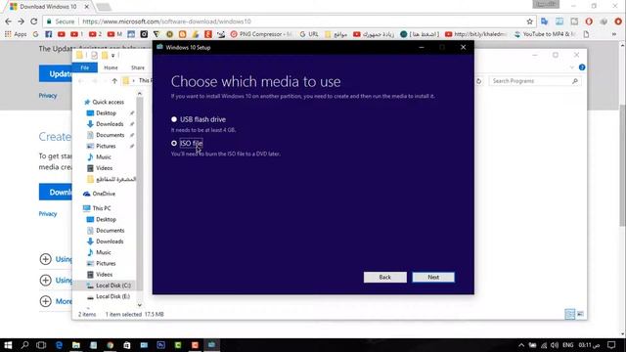Screen dimensions: 626x352
Task: Click Back in Windows 10 Setup
Action: point(384,277)
